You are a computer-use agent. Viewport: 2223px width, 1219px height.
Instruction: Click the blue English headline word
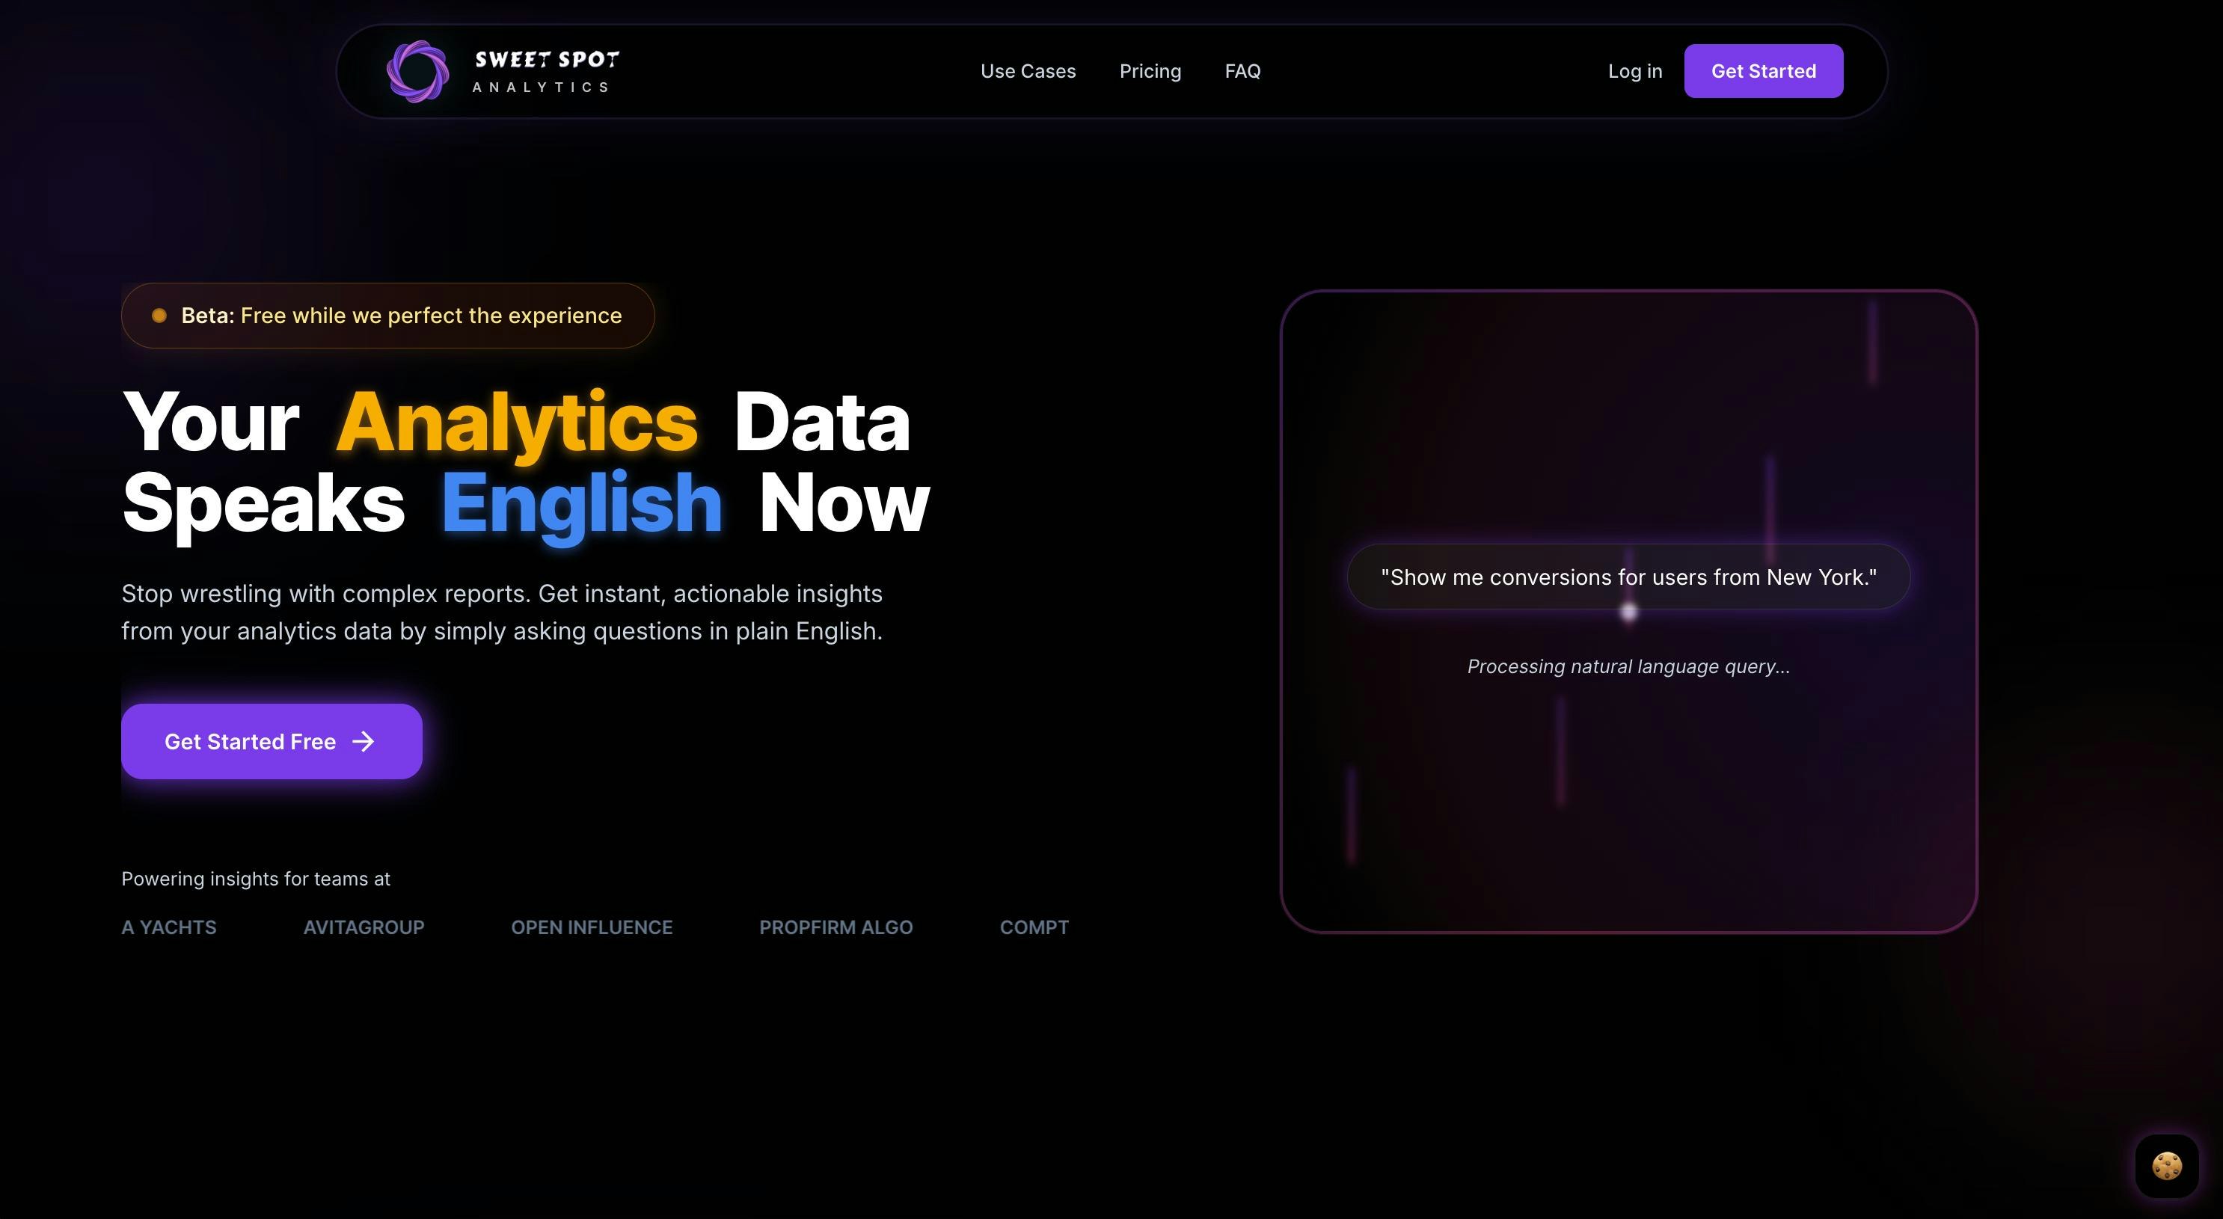pos(582,504)
